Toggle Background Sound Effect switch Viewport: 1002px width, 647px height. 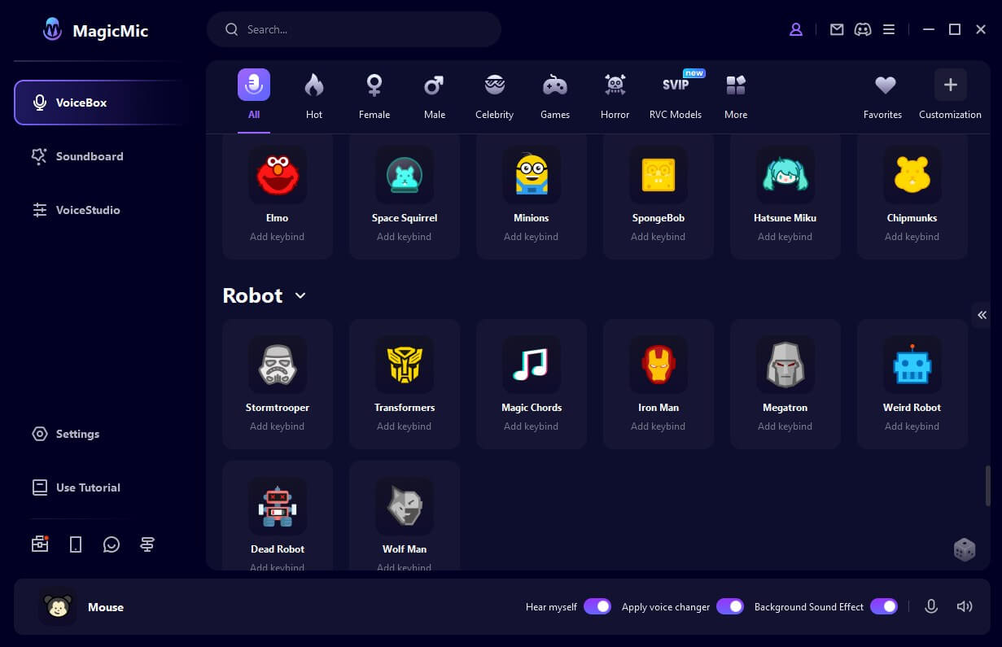coord(884,606)
